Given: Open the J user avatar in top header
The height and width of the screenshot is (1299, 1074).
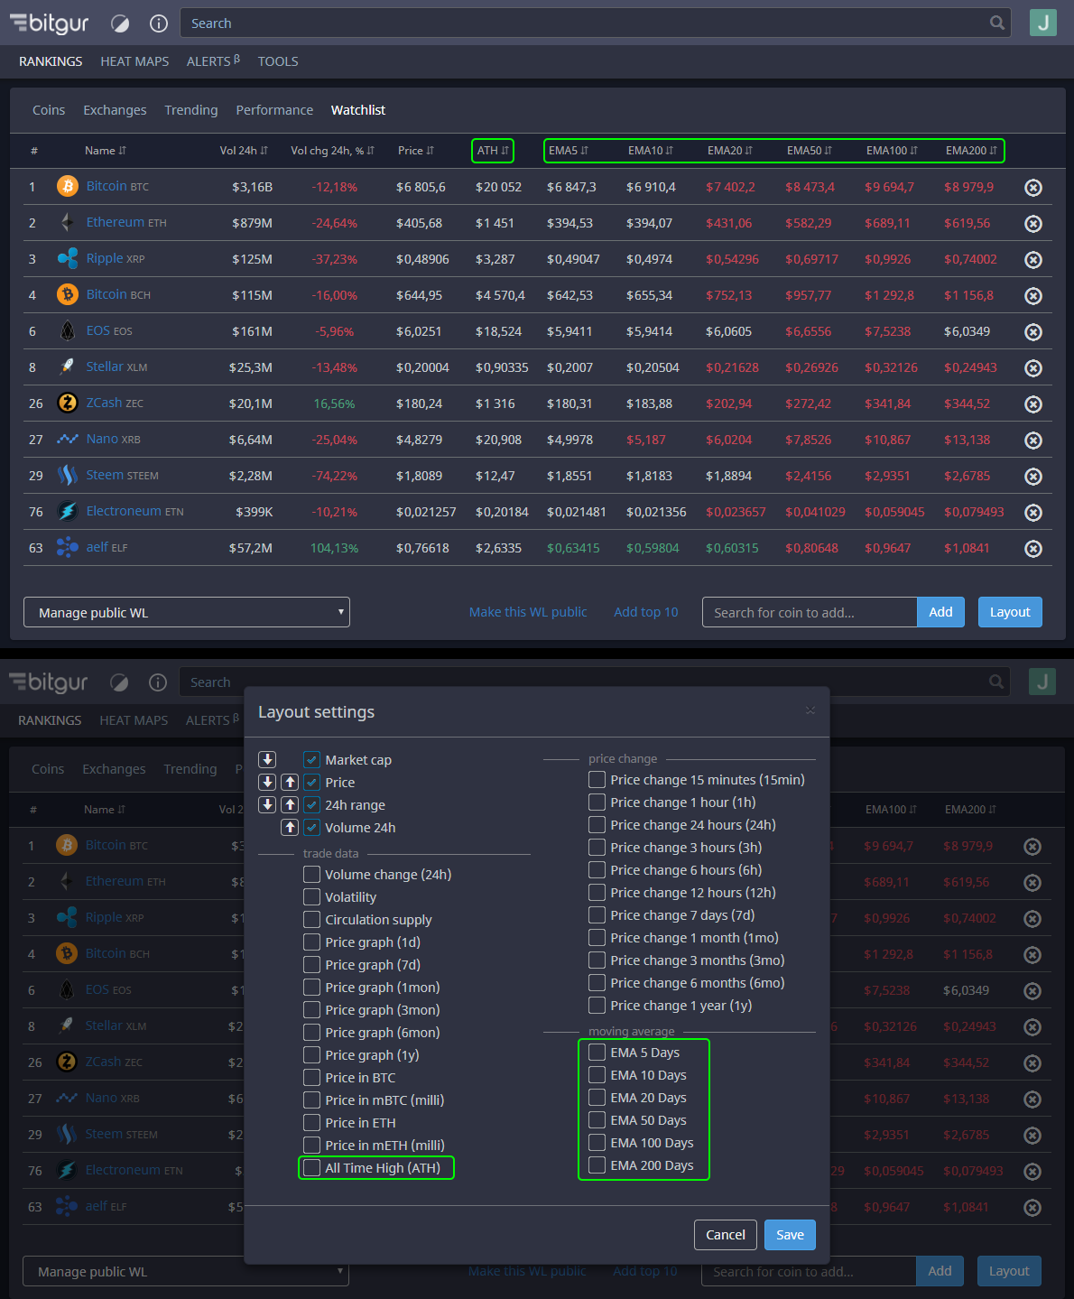Looking at the screenshot, I should [x=1043, y=23].
